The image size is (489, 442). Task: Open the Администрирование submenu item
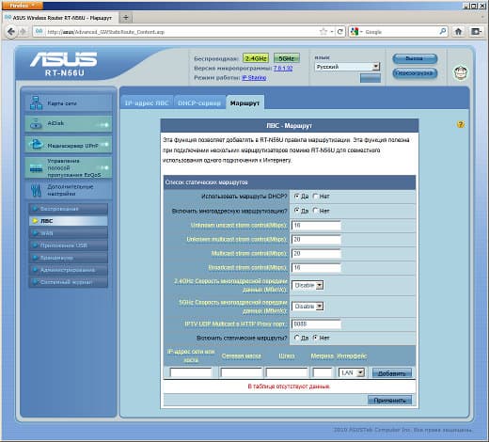[x=69, y=270]
